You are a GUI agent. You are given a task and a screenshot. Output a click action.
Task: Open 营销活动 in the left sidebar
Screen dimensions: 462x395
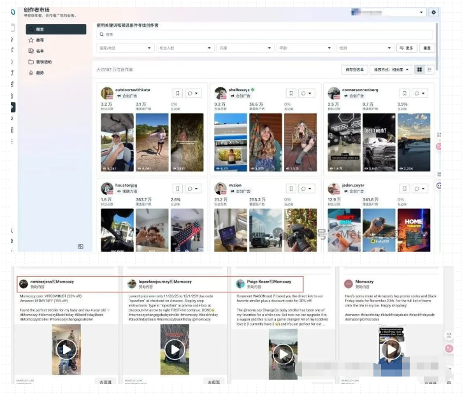[x=43, y=62]
